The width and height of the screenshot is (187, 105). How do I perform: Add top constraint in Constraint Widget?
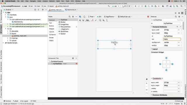166,58
